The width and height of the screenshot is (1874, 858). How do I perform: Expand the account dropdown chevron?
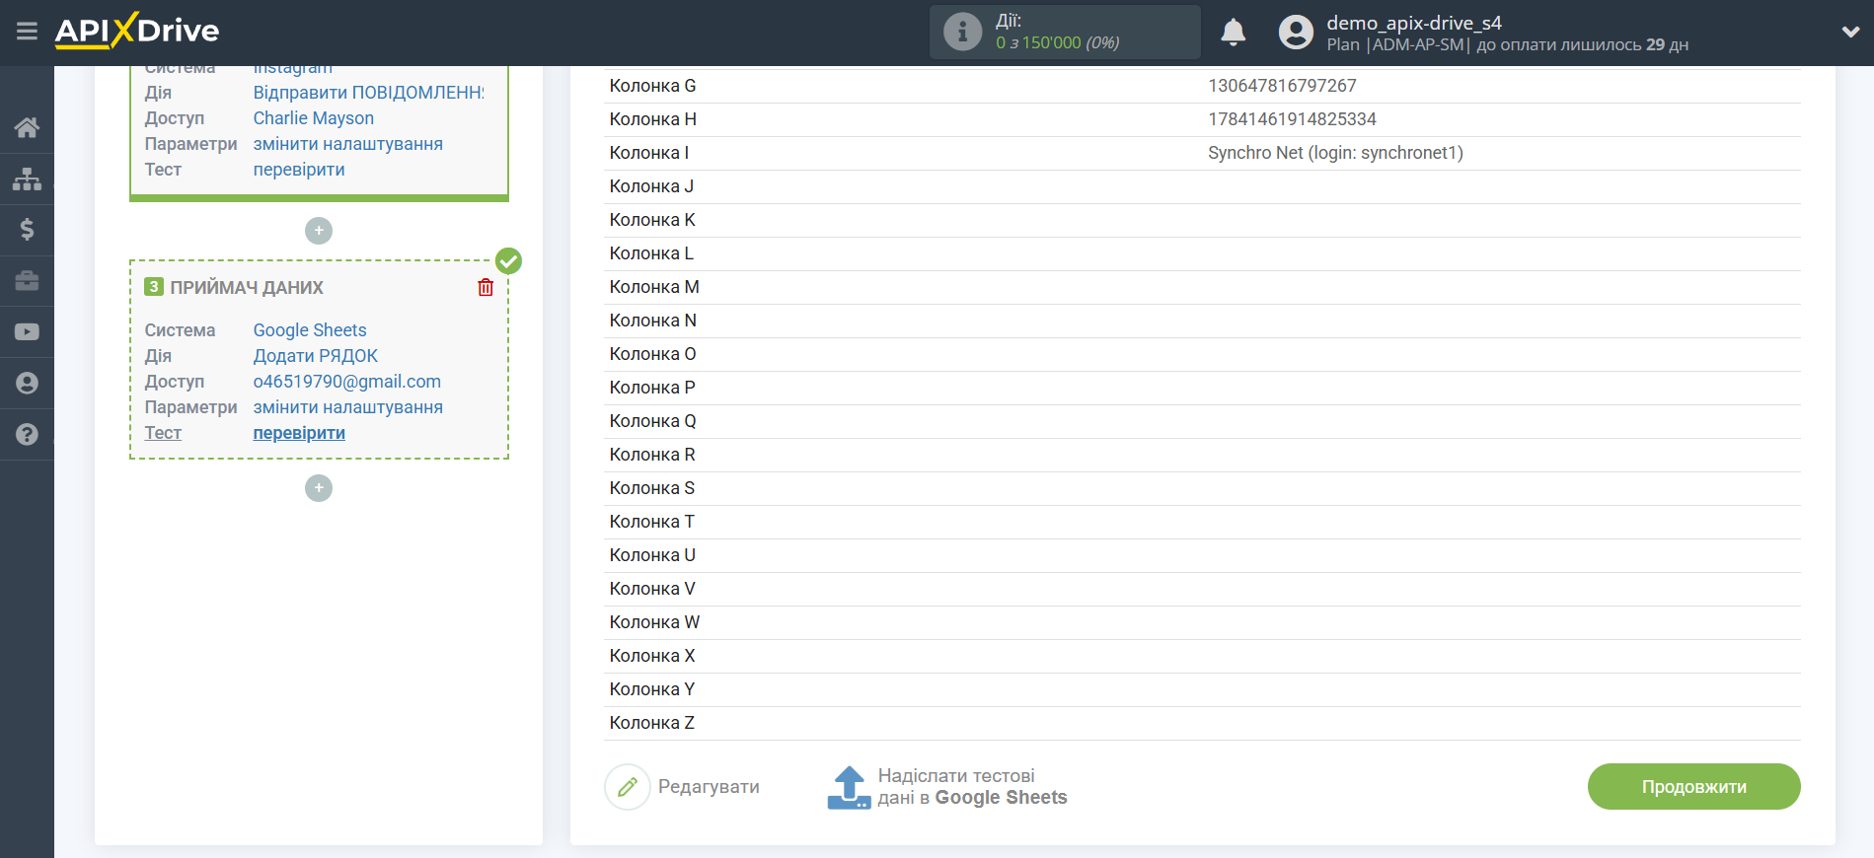point(1850,32)
